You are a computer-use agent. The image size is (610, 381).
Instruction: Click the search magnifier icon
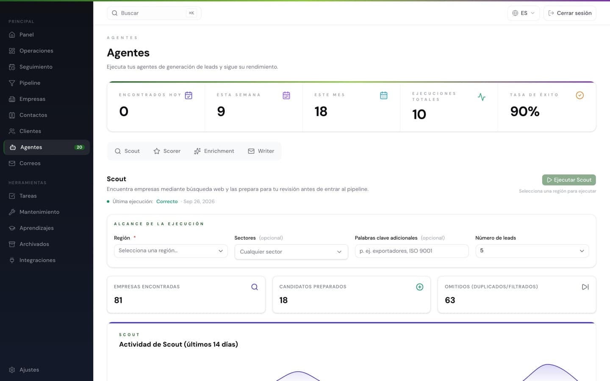[114, 13]
